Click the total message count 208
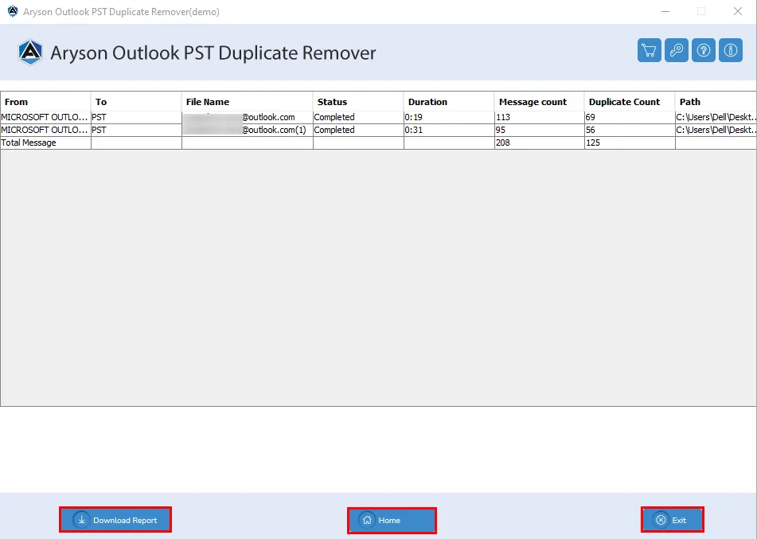The height and width of the screenshot is (539, 757). [539, 143]
